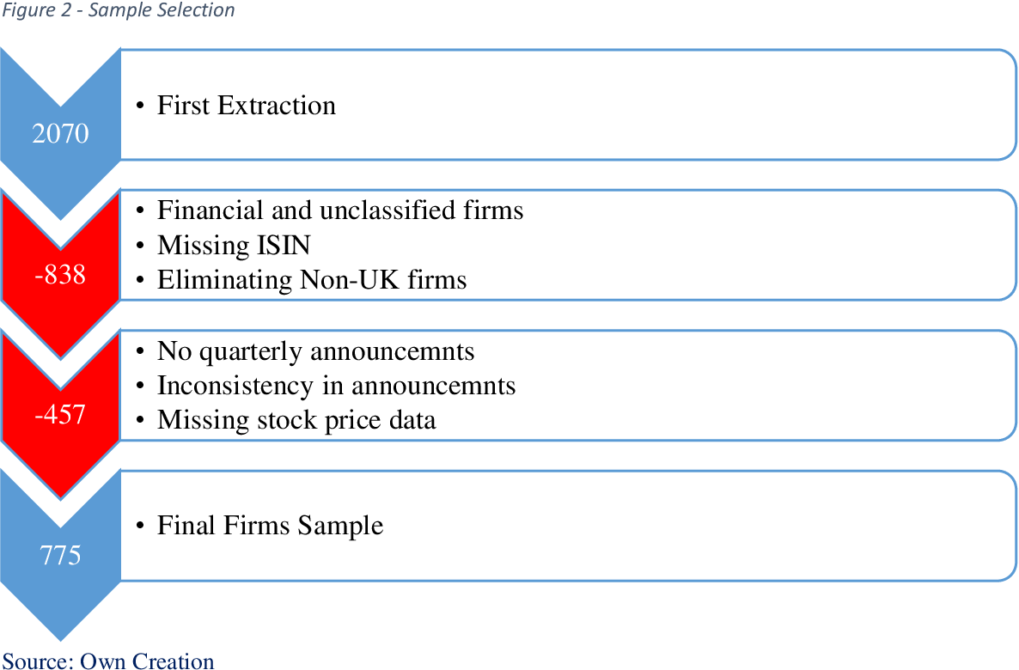
Task: Click the Figure 2 - Sample Selection caption
Action: click(118, 10)
